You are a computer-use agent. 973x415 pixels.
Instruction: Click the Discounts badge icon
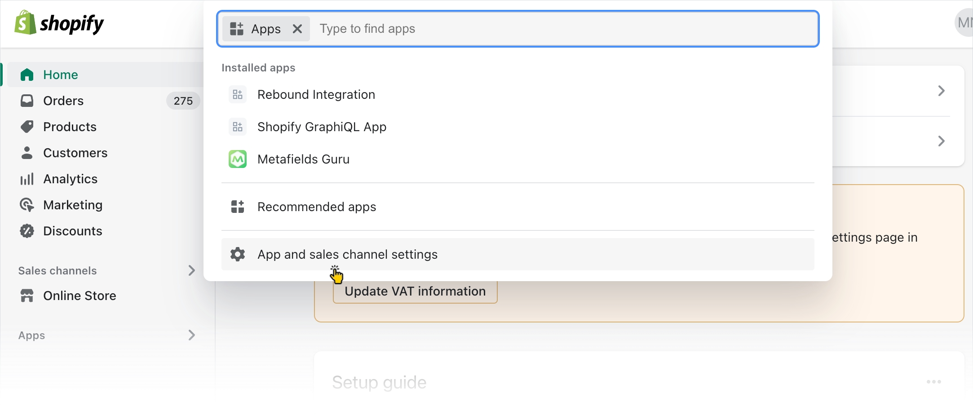(27, 231)
